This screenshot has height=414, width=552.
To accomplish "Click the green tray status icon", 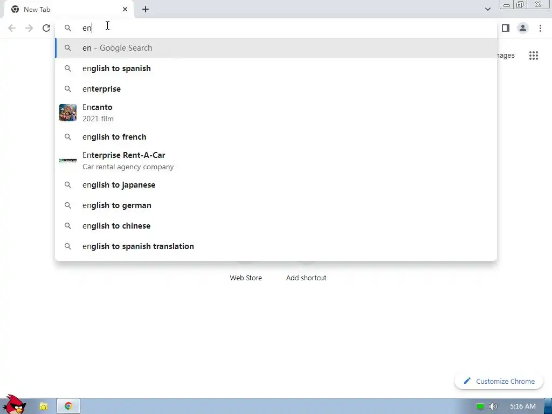I will tap(480, 406).
